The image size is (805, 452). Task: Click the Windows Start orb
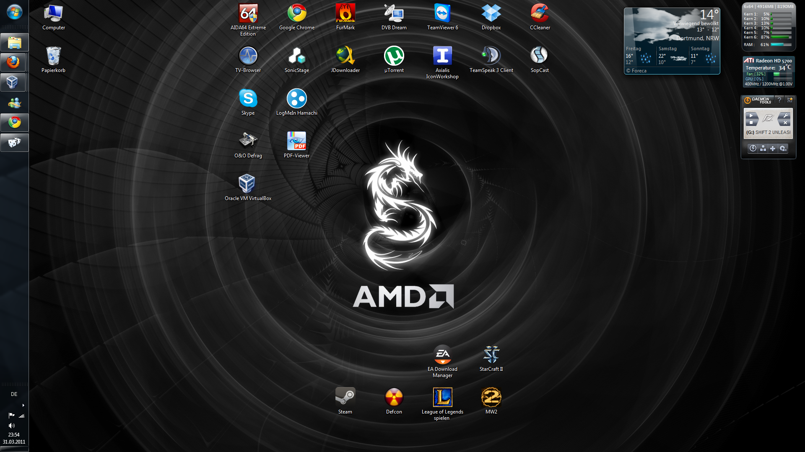pos(14,12)
